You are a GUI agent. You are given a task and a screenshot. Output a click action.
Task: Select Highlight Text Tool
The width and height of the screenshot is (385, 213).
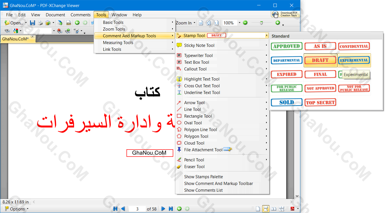point(222,79)
